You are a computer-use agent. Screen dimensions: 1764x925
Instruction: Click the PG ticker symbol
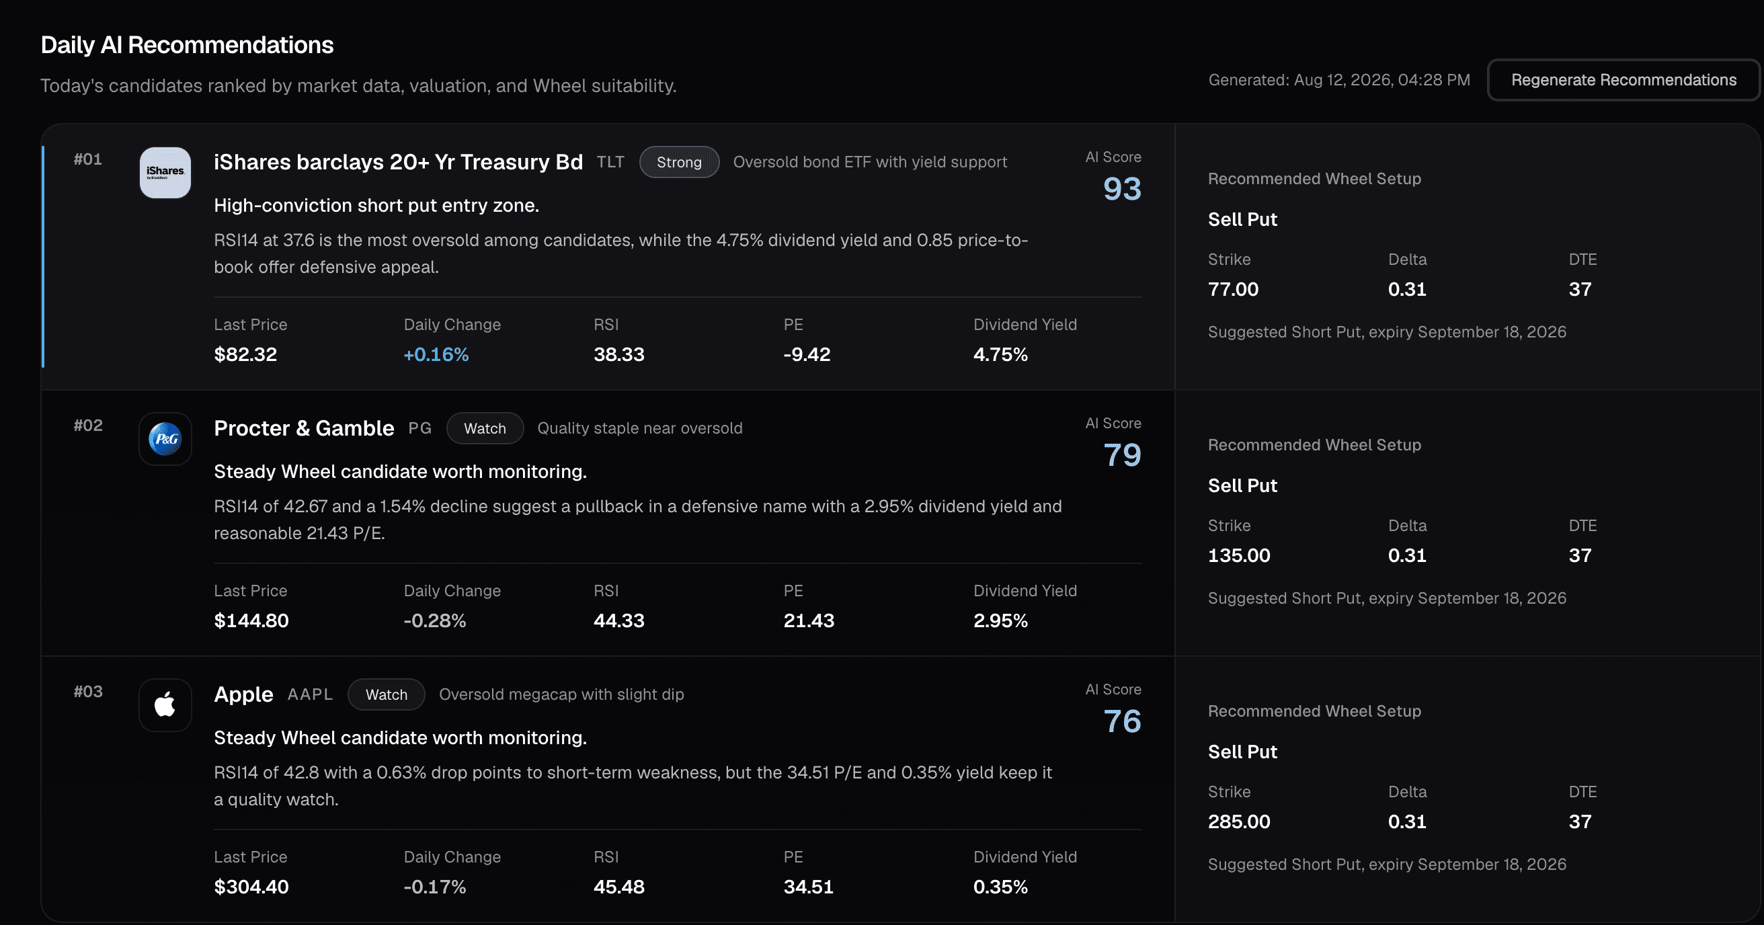pos(419,429)
